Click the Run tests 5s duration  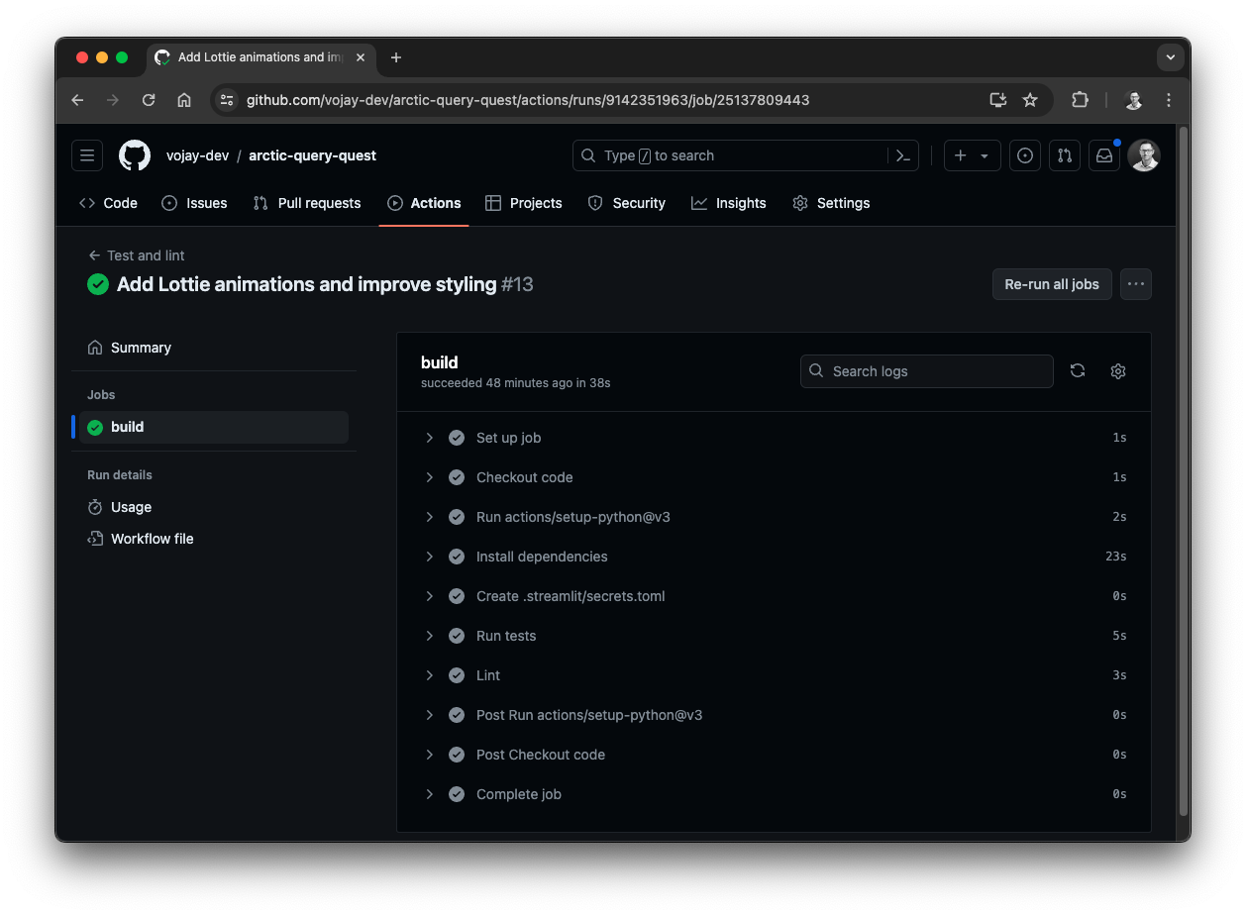point(1119,636)
